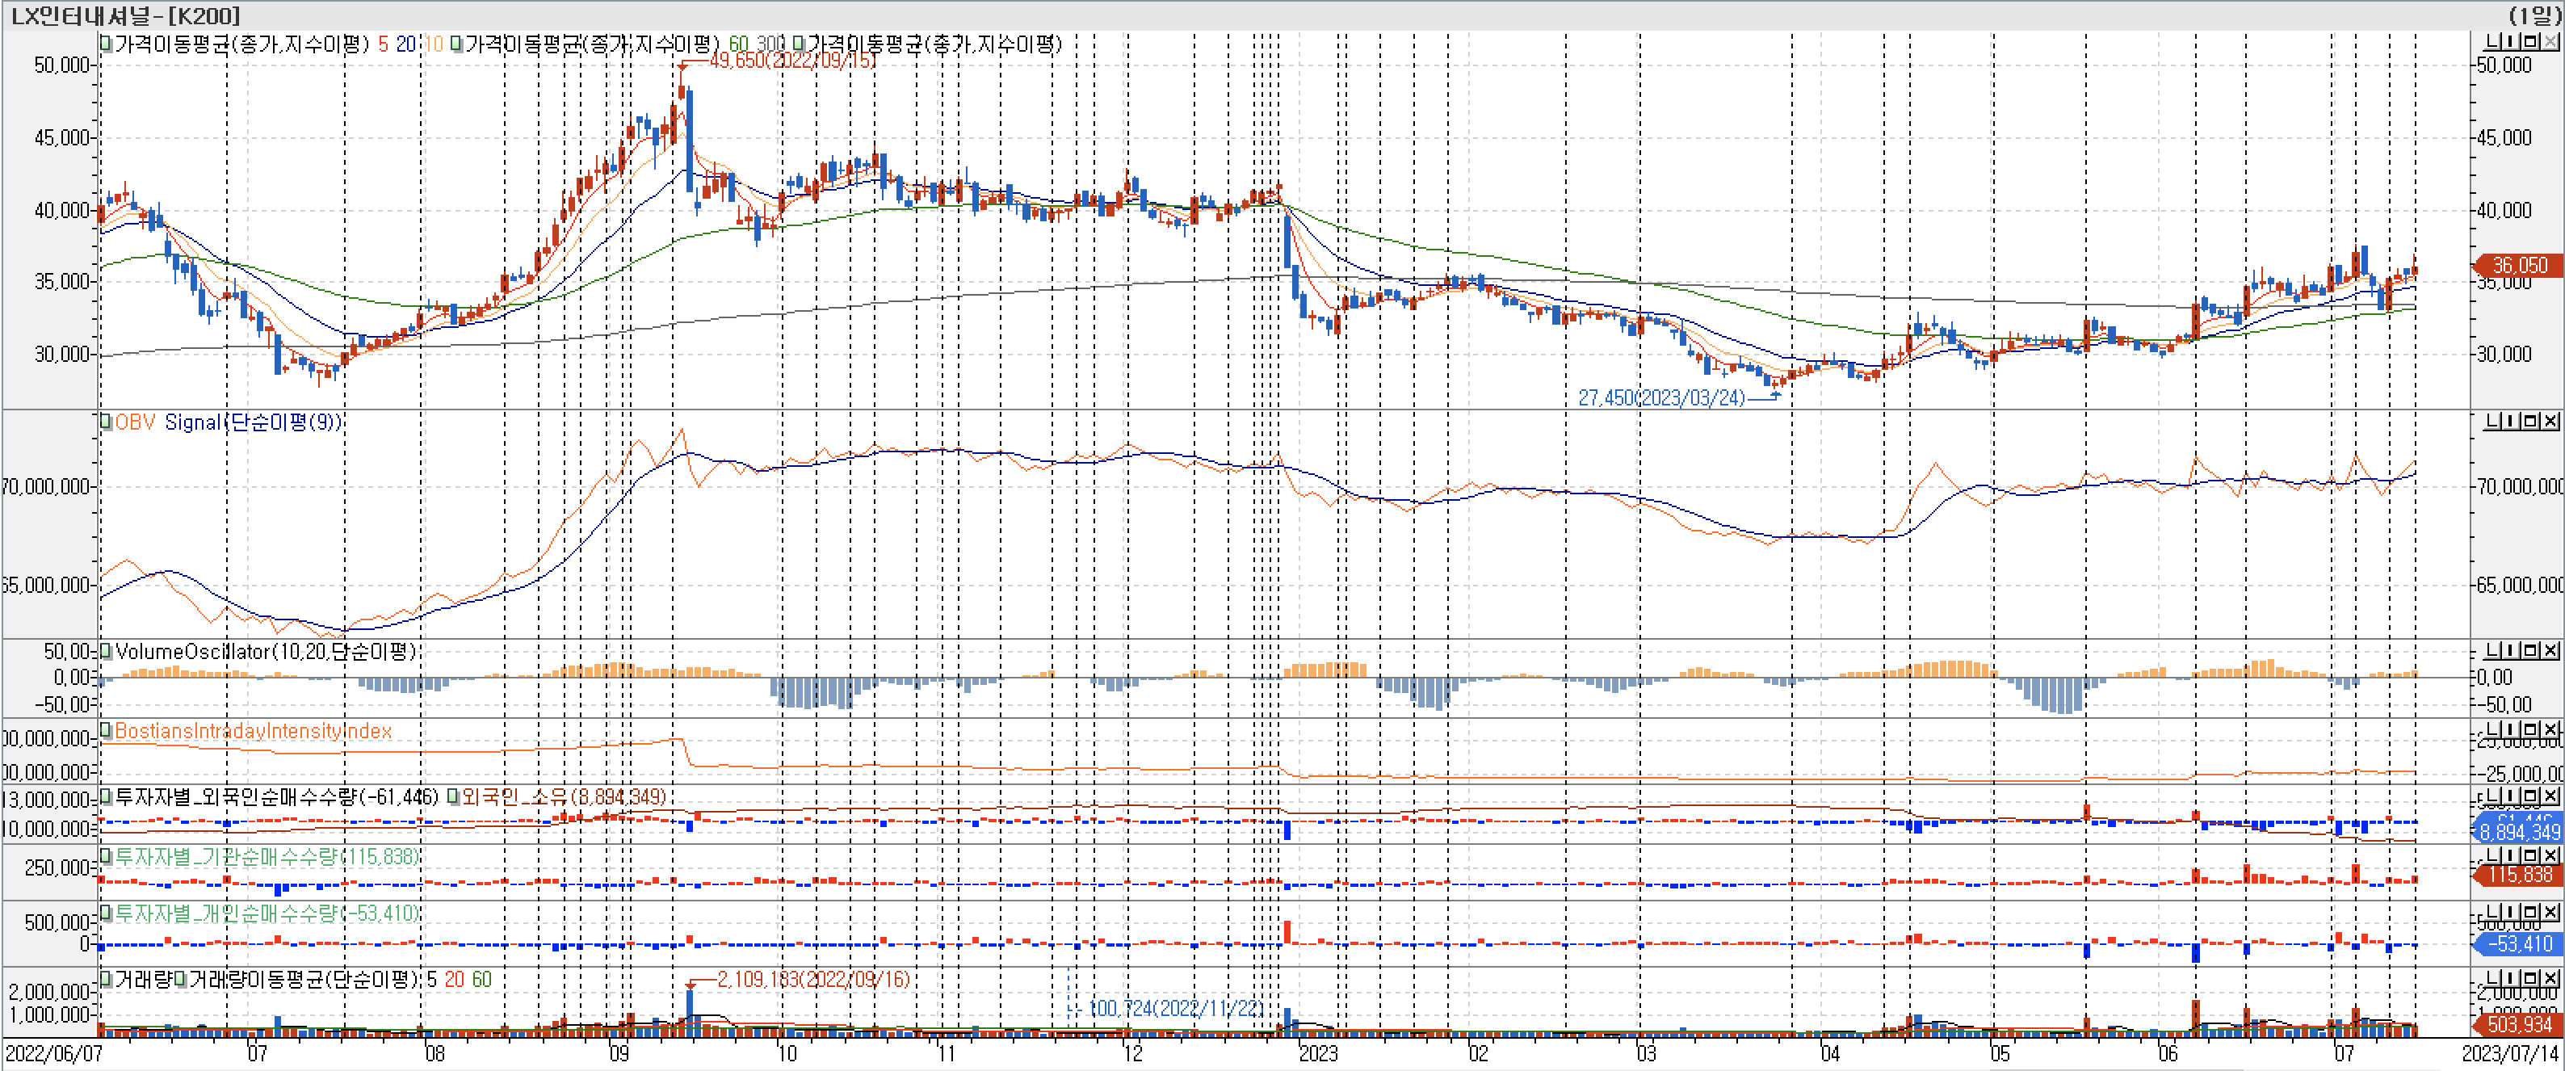2565x1071 pixels.
Task: Maximize the OBV Signal indicator panel
Action: pos(2531,422)
